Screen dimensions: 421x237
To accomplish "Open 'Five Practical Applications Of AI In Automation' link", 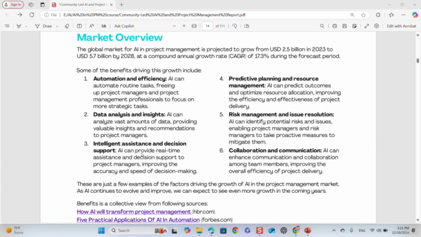I will (x=138, y=220).
